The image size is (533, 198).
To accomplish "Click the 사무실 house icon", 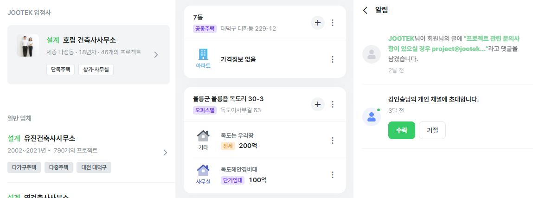I will click(x=203, y=171).
